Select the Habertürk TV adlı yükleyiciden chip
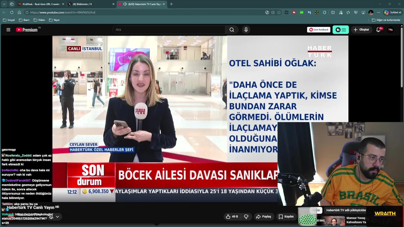The image size is (404, 227). pos(346,210)
